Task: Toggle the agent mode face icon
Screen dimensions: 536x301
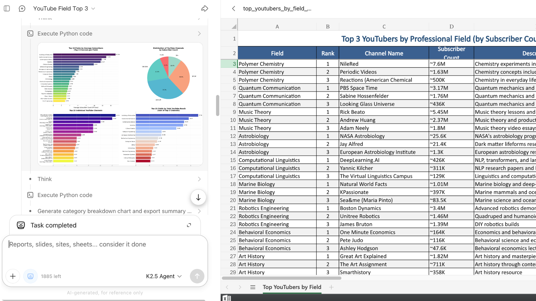Action: [30, 276]
